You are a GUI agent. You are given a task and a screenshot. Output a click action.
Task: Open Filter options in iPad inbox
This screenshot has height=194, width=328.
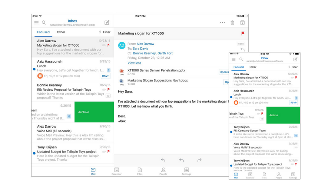pos(105,32)
